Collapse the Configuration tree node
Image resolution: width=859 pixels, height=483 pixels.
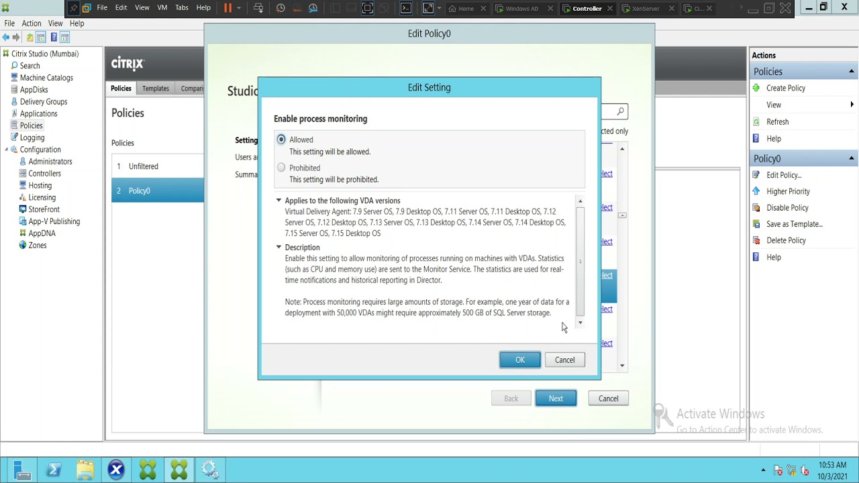pyautogui.click(x=7, y=150)
